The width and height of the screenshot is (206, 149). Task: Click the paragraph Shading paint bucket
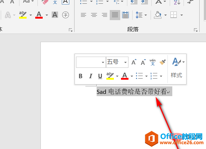[158, 15]
